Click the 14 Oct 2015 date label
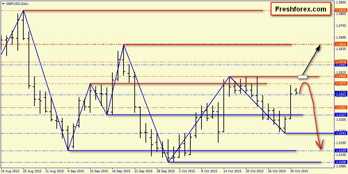The width and height of the screenshot is (348, 174). tap(232, 171)
